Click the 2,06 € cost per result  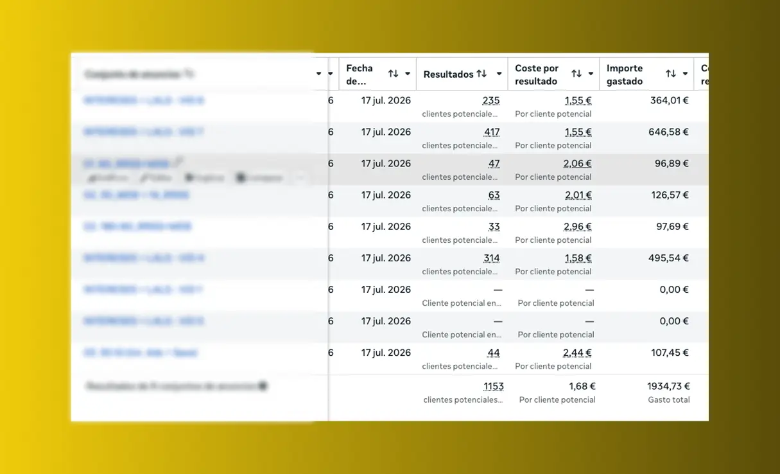click(578, 164)
